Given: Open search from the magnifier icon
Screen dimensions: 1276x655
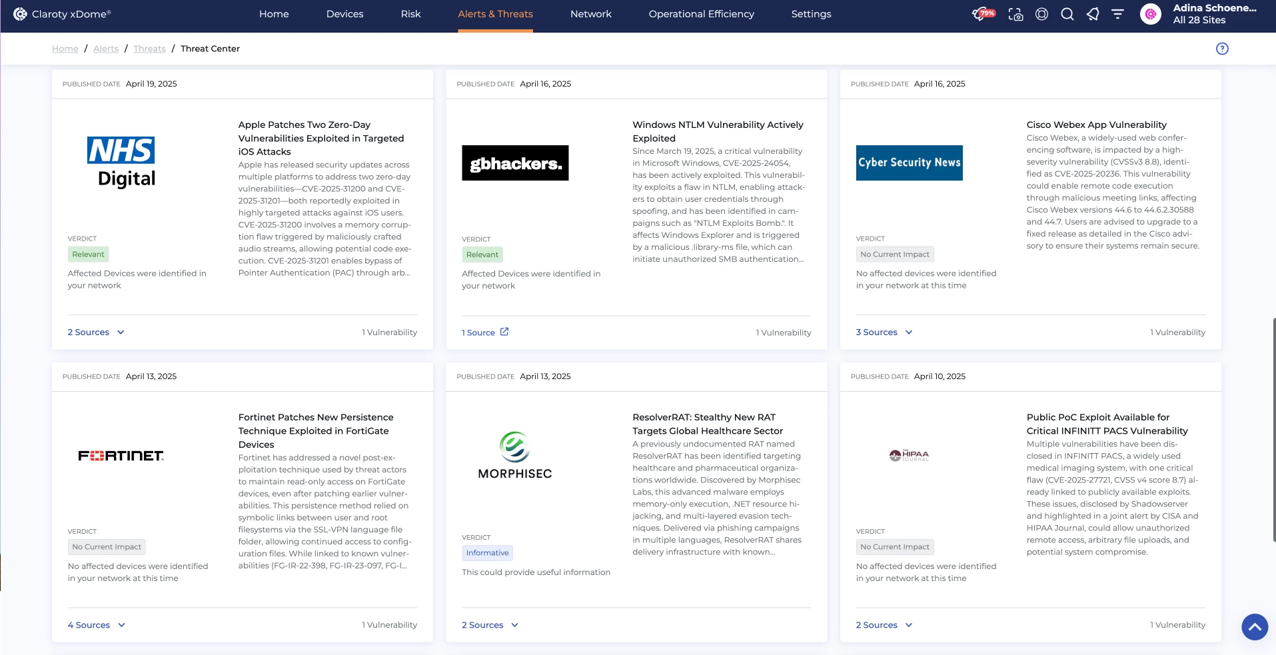Looking at the screenshot, I should (x=1067, y=14).
